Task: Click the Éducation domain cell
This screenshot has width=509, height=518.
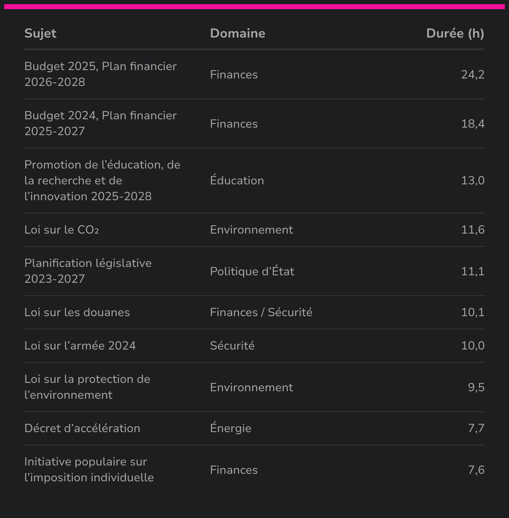Action: (x=237, y=181)
